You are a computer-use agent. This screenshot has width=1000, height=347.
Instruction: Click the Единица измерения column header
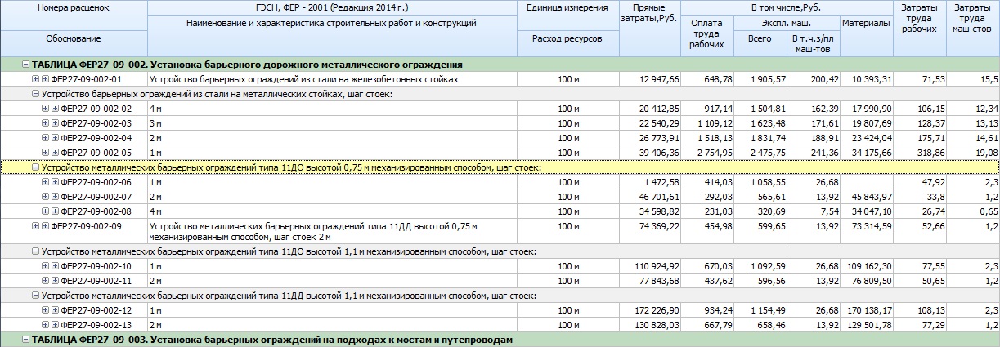point(567,7)
